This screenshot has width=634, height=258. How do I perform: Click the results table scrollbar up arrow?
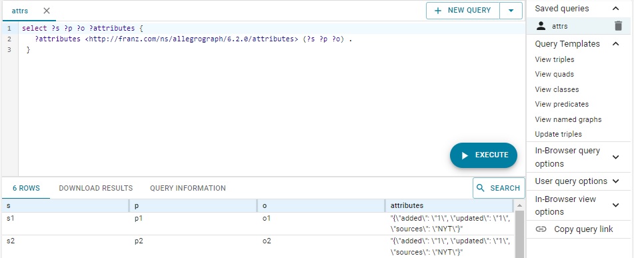(519, 205)
